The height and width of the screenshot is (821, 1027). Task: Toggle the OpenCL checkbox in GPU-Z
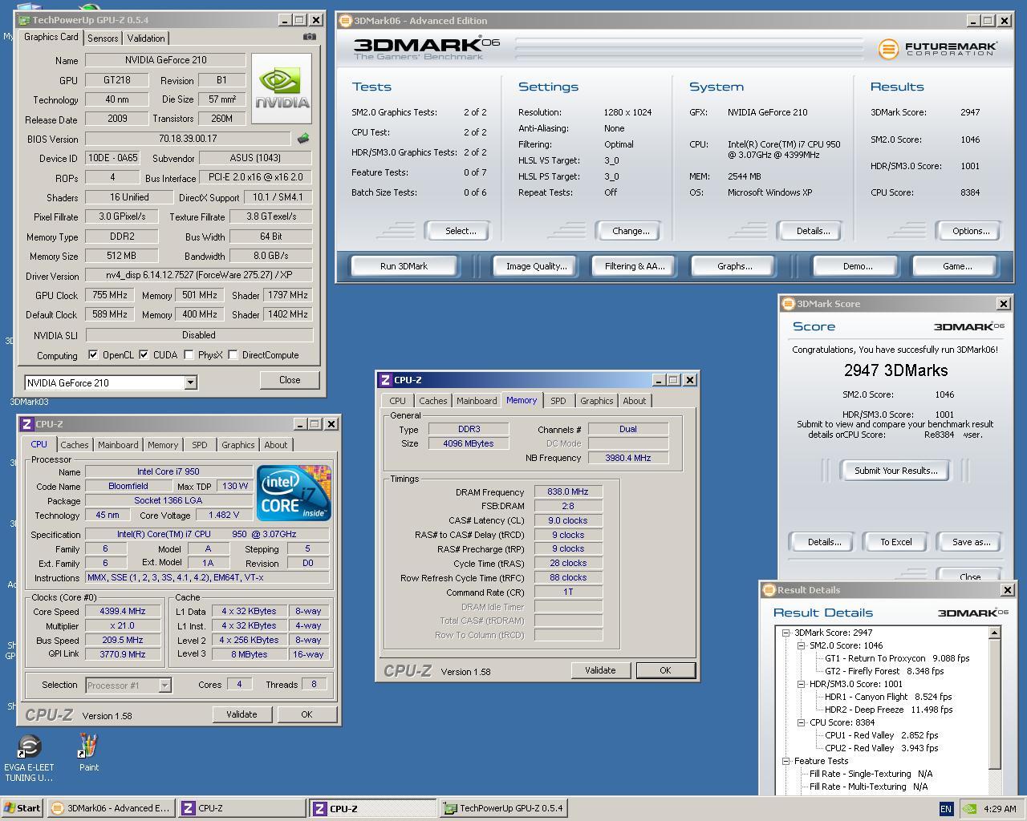(x=93, y=355)
